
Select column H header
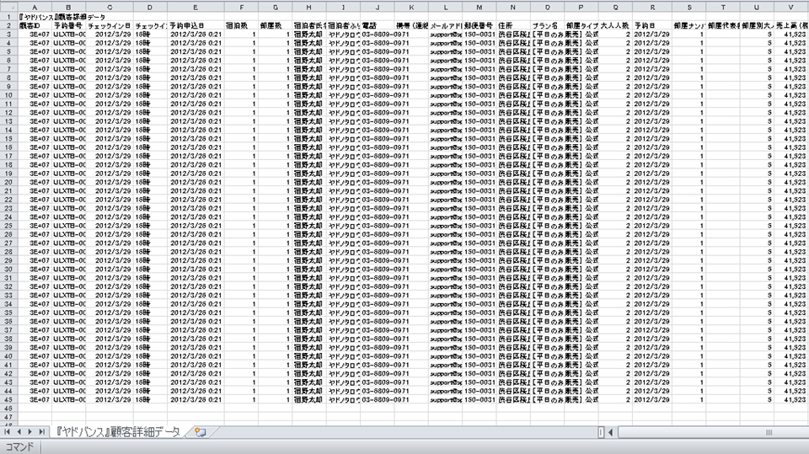click(309, 8)
